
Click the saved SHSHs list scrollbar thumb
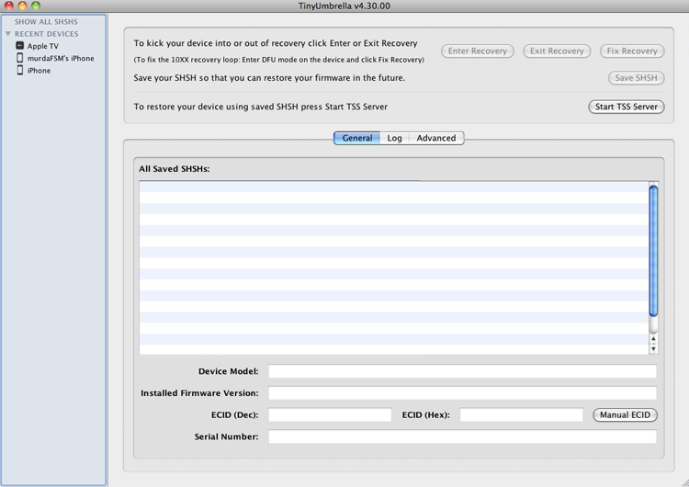(x=653, y=251)
